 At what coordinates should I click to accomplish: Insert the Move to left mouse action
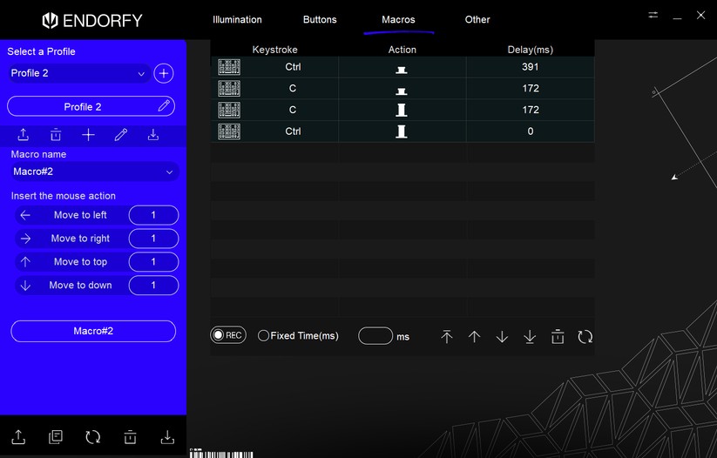pyautogui.click(x=80, y=215)
